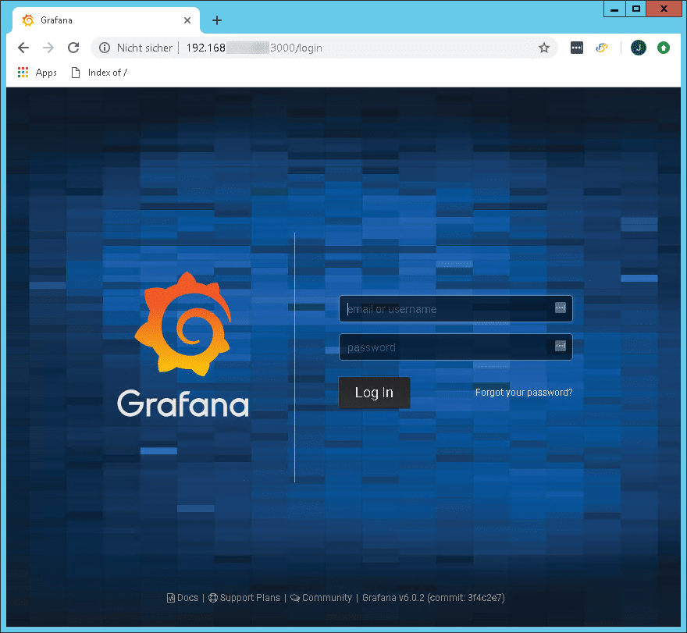
Task: Click the browser back arrow
Action: [23, 48]
